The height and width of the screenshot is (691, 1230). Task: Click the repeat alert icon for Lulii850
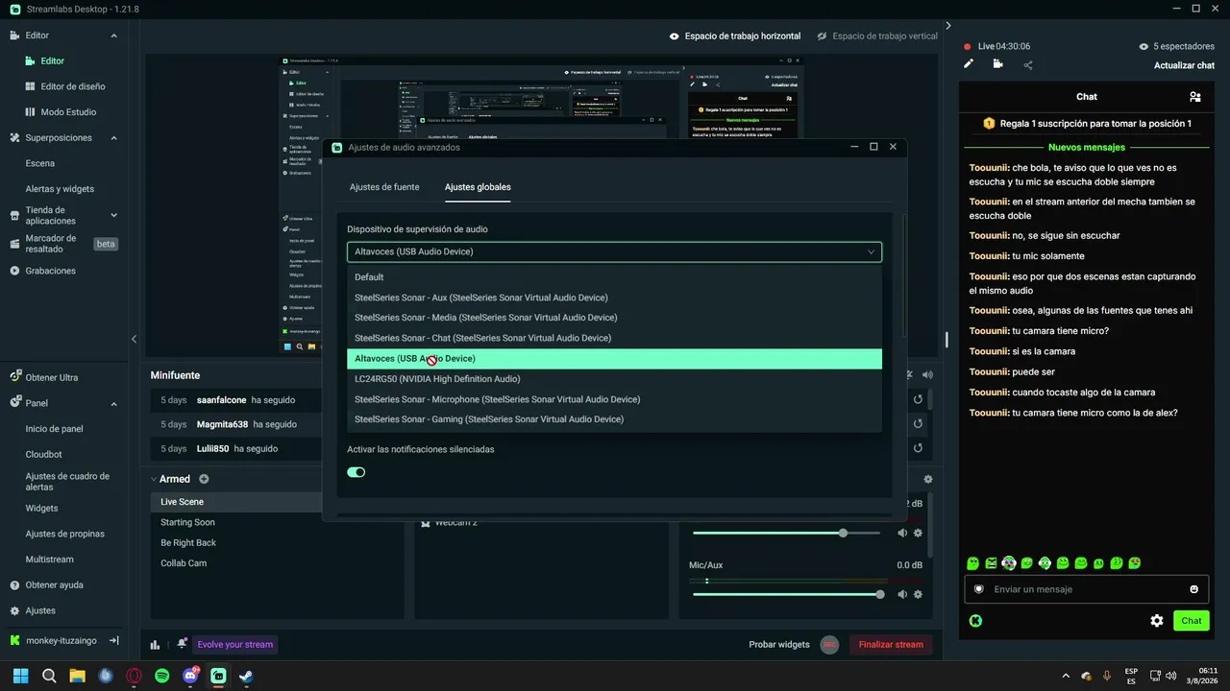(918, 448)
